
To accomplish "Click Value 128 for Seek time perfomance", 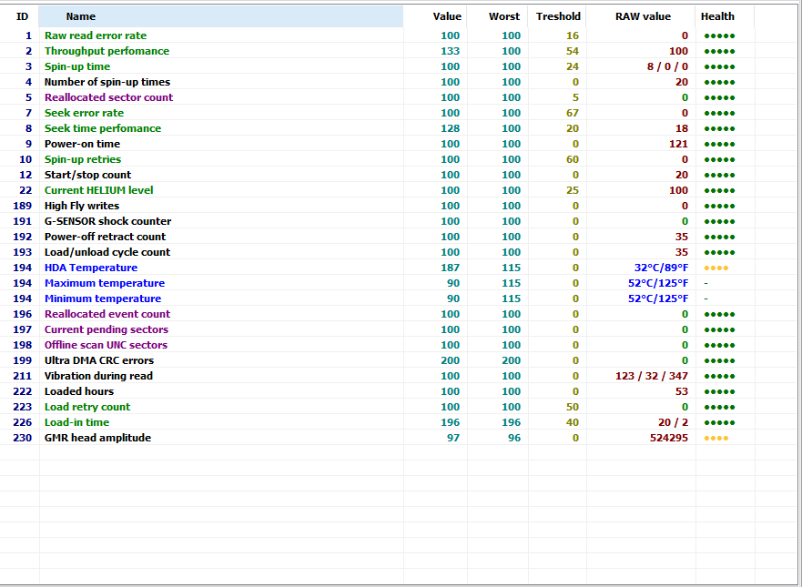I will click(450, 128).
